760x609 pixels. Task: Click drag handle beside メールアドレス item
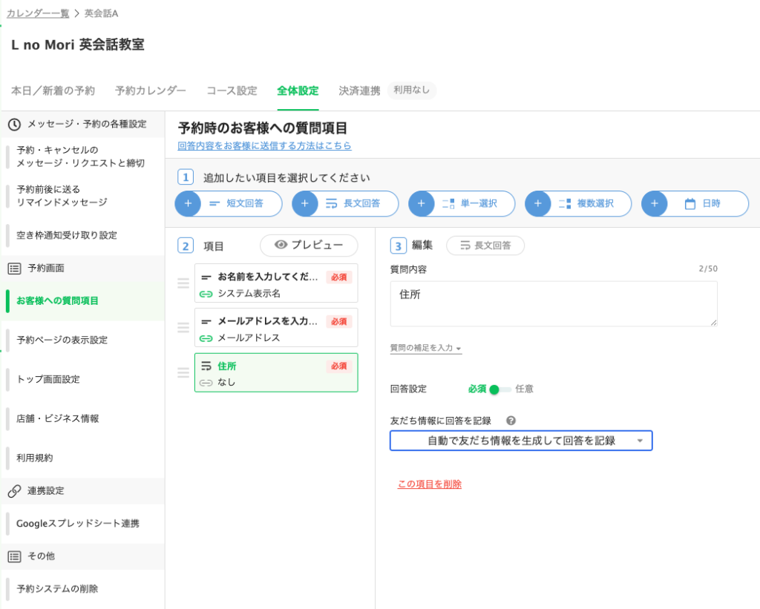(x=183, y=327)
